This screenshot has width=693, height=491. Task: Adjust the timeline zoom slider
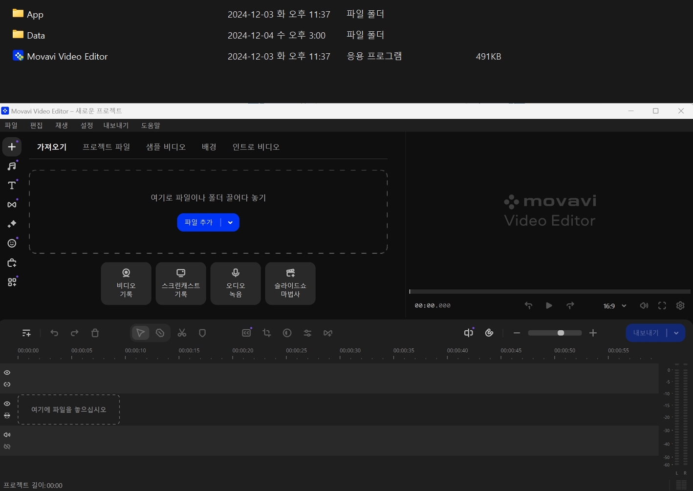coord(555,333)
